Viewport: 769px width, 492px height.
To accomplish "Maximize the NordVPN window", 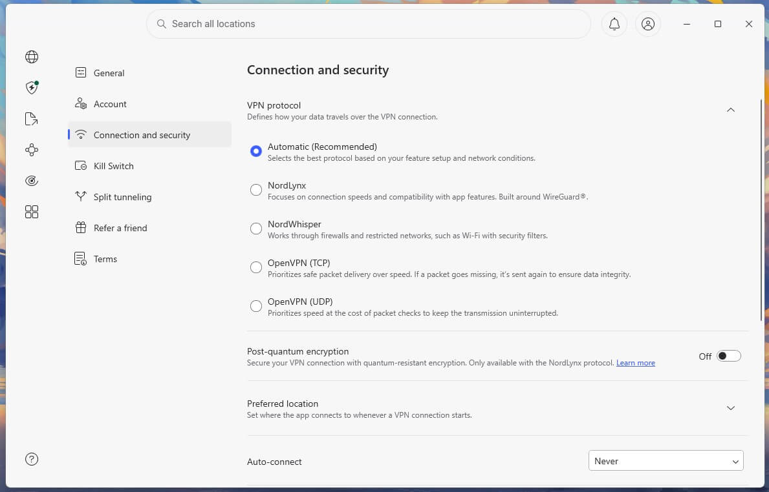I will 717,24.
